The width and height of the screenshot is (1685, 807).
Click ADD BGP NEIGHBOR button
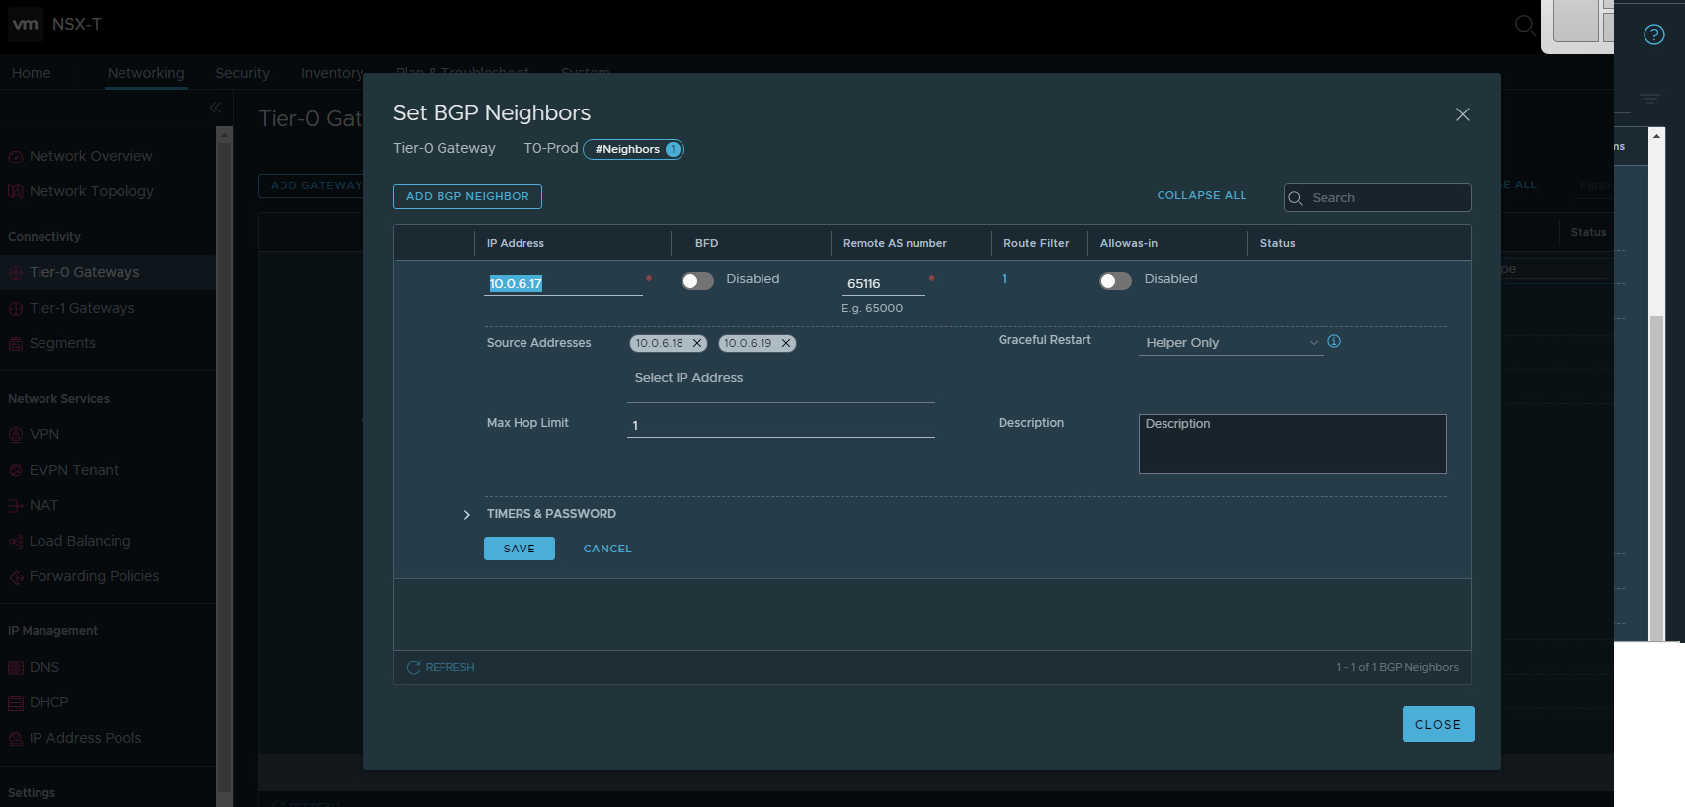point(467,196)
